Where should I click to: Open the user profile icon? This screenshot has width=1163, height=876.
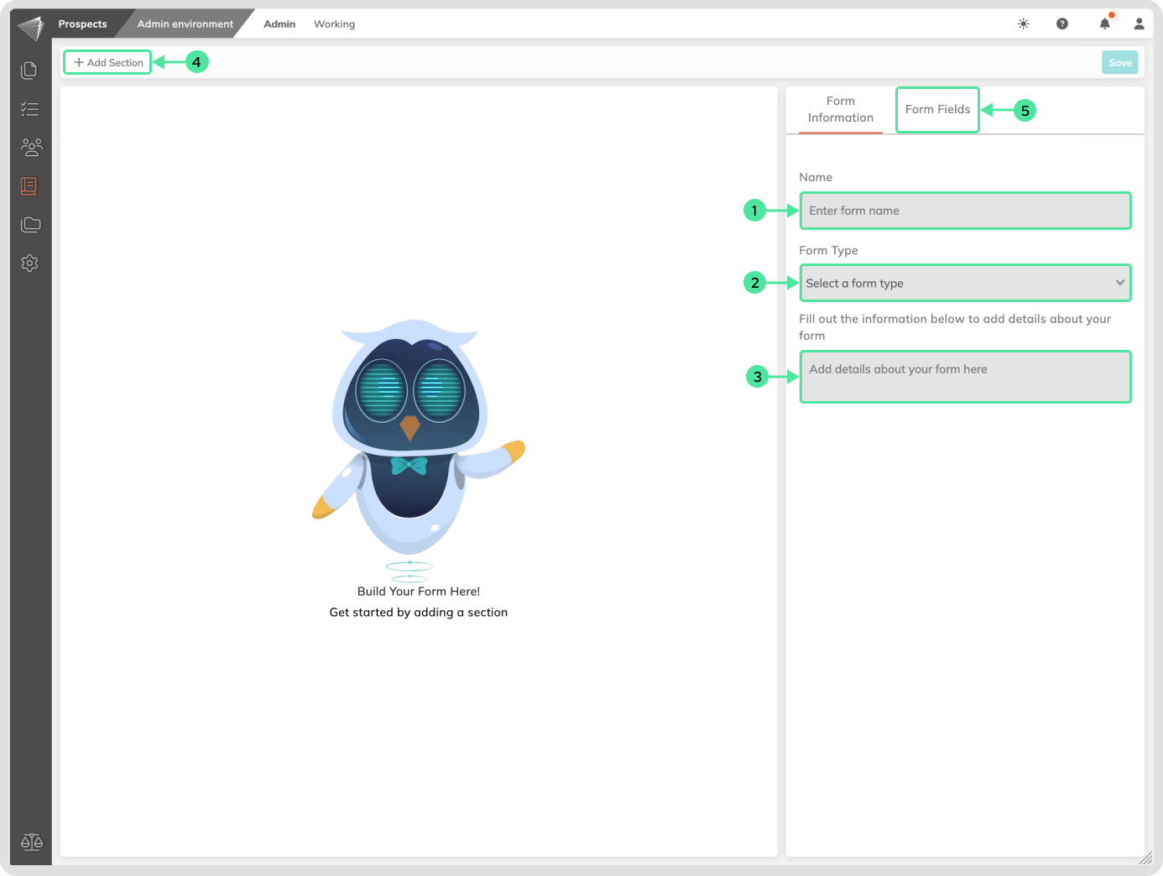click(x=1139, y=24)
